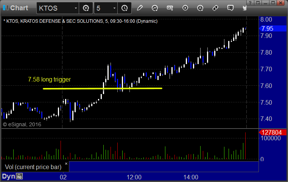Select the 7.58 long trigger text
This screenshot has height=182, width=288.
[49, 79]
